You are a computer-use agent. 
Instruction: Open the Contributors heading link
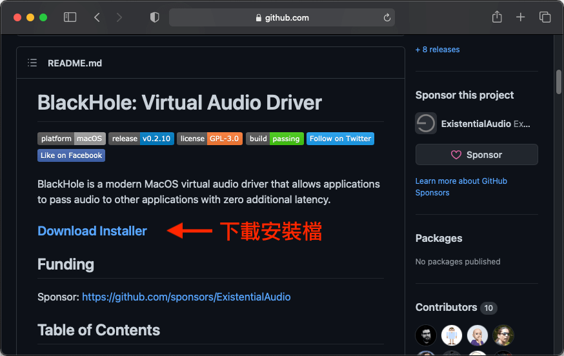click(446, 308)
